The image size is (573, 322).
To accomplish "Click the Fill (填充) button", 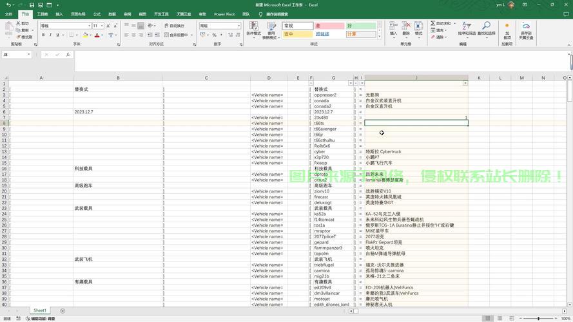I will coord(437,30).
